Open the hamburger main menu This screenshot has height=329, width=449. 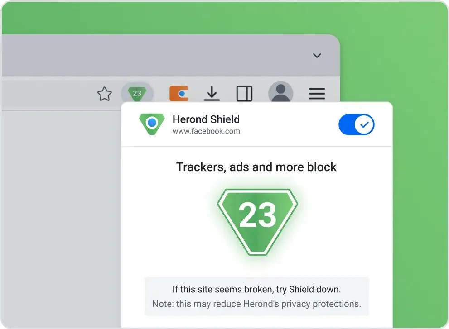317,94
